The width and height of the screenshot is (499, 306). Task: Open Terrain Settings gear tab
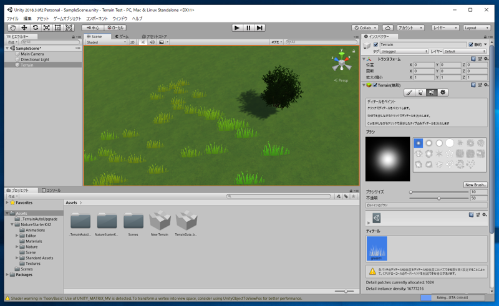[443, 93]
